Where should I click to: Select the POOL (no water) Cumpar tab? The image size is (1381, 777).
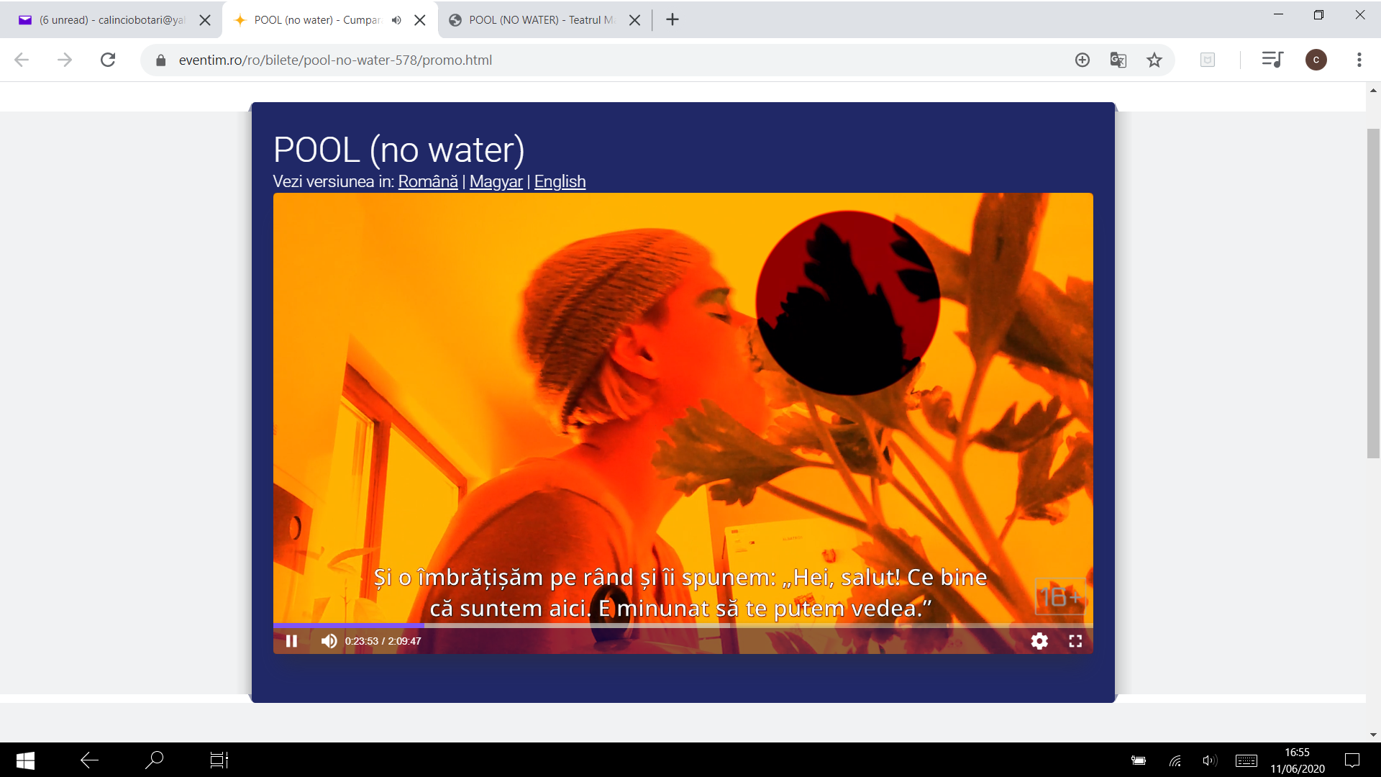(316, 20)
